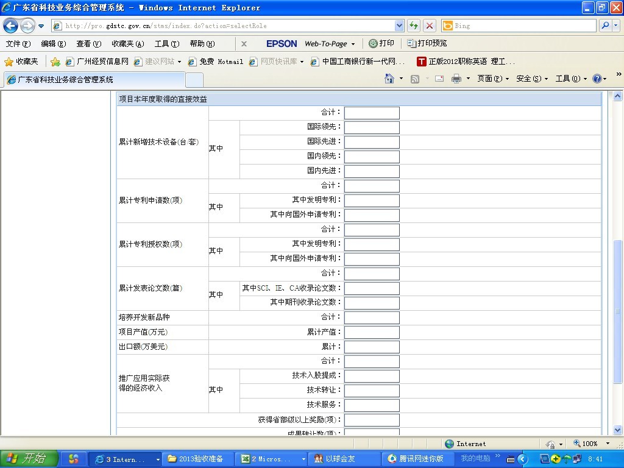Image resolution: width=624 pixels, height=468 pixels.
Task: Open a new blank tab
Action: (194, 80)
